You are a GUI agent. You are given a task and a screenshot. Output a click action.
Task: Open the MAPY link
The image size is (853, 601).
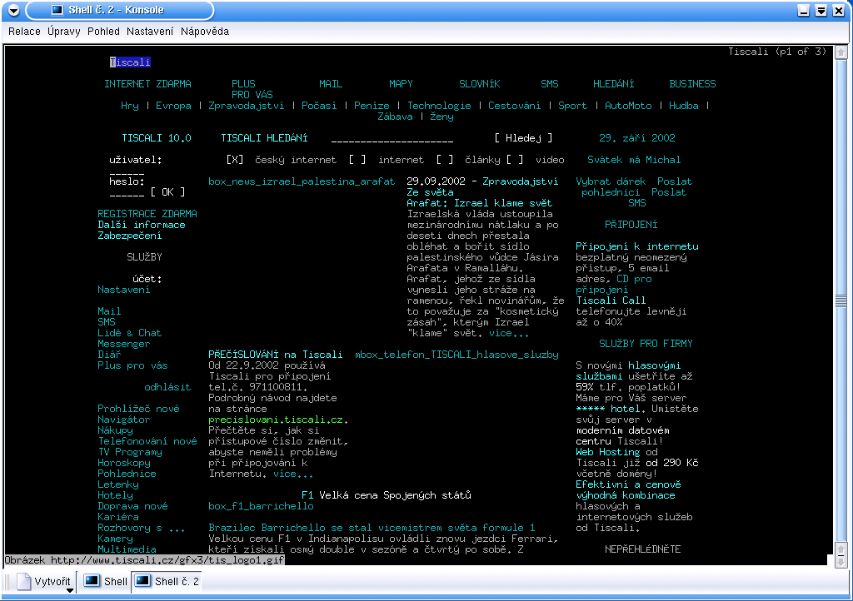[x=401, y=84]
